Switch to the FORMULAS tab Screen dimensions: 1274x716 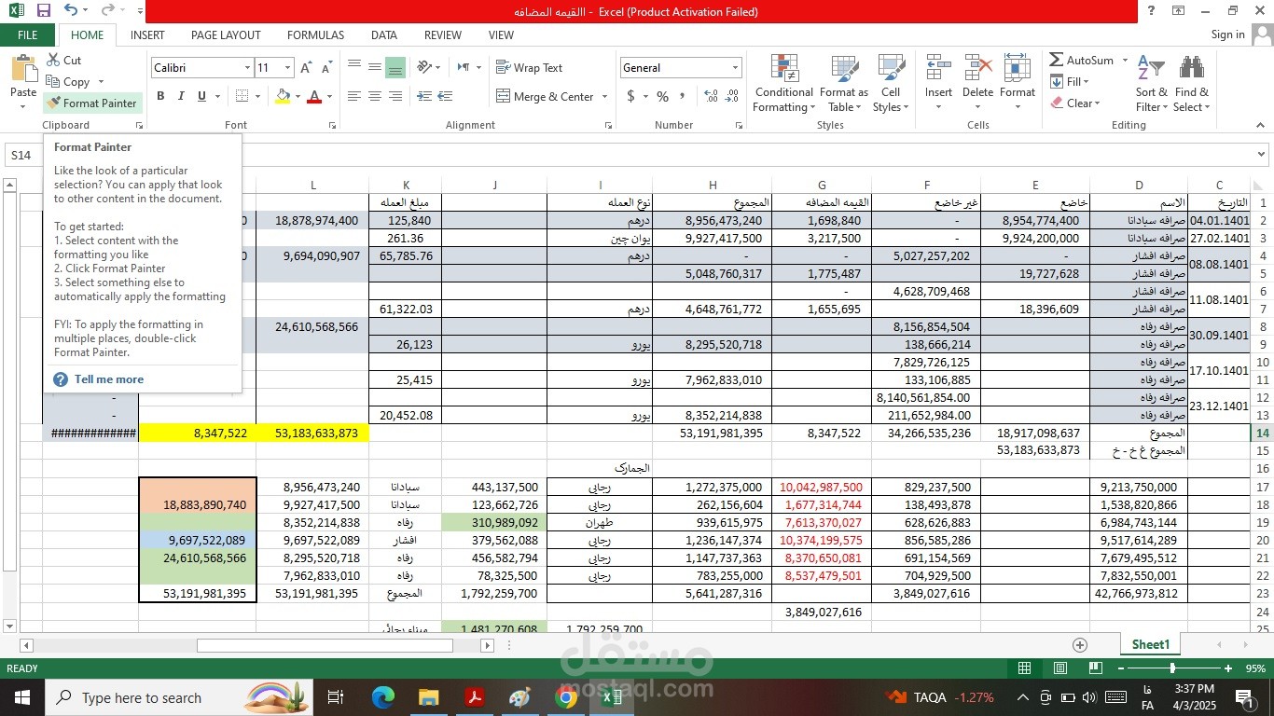pos(315,35)
